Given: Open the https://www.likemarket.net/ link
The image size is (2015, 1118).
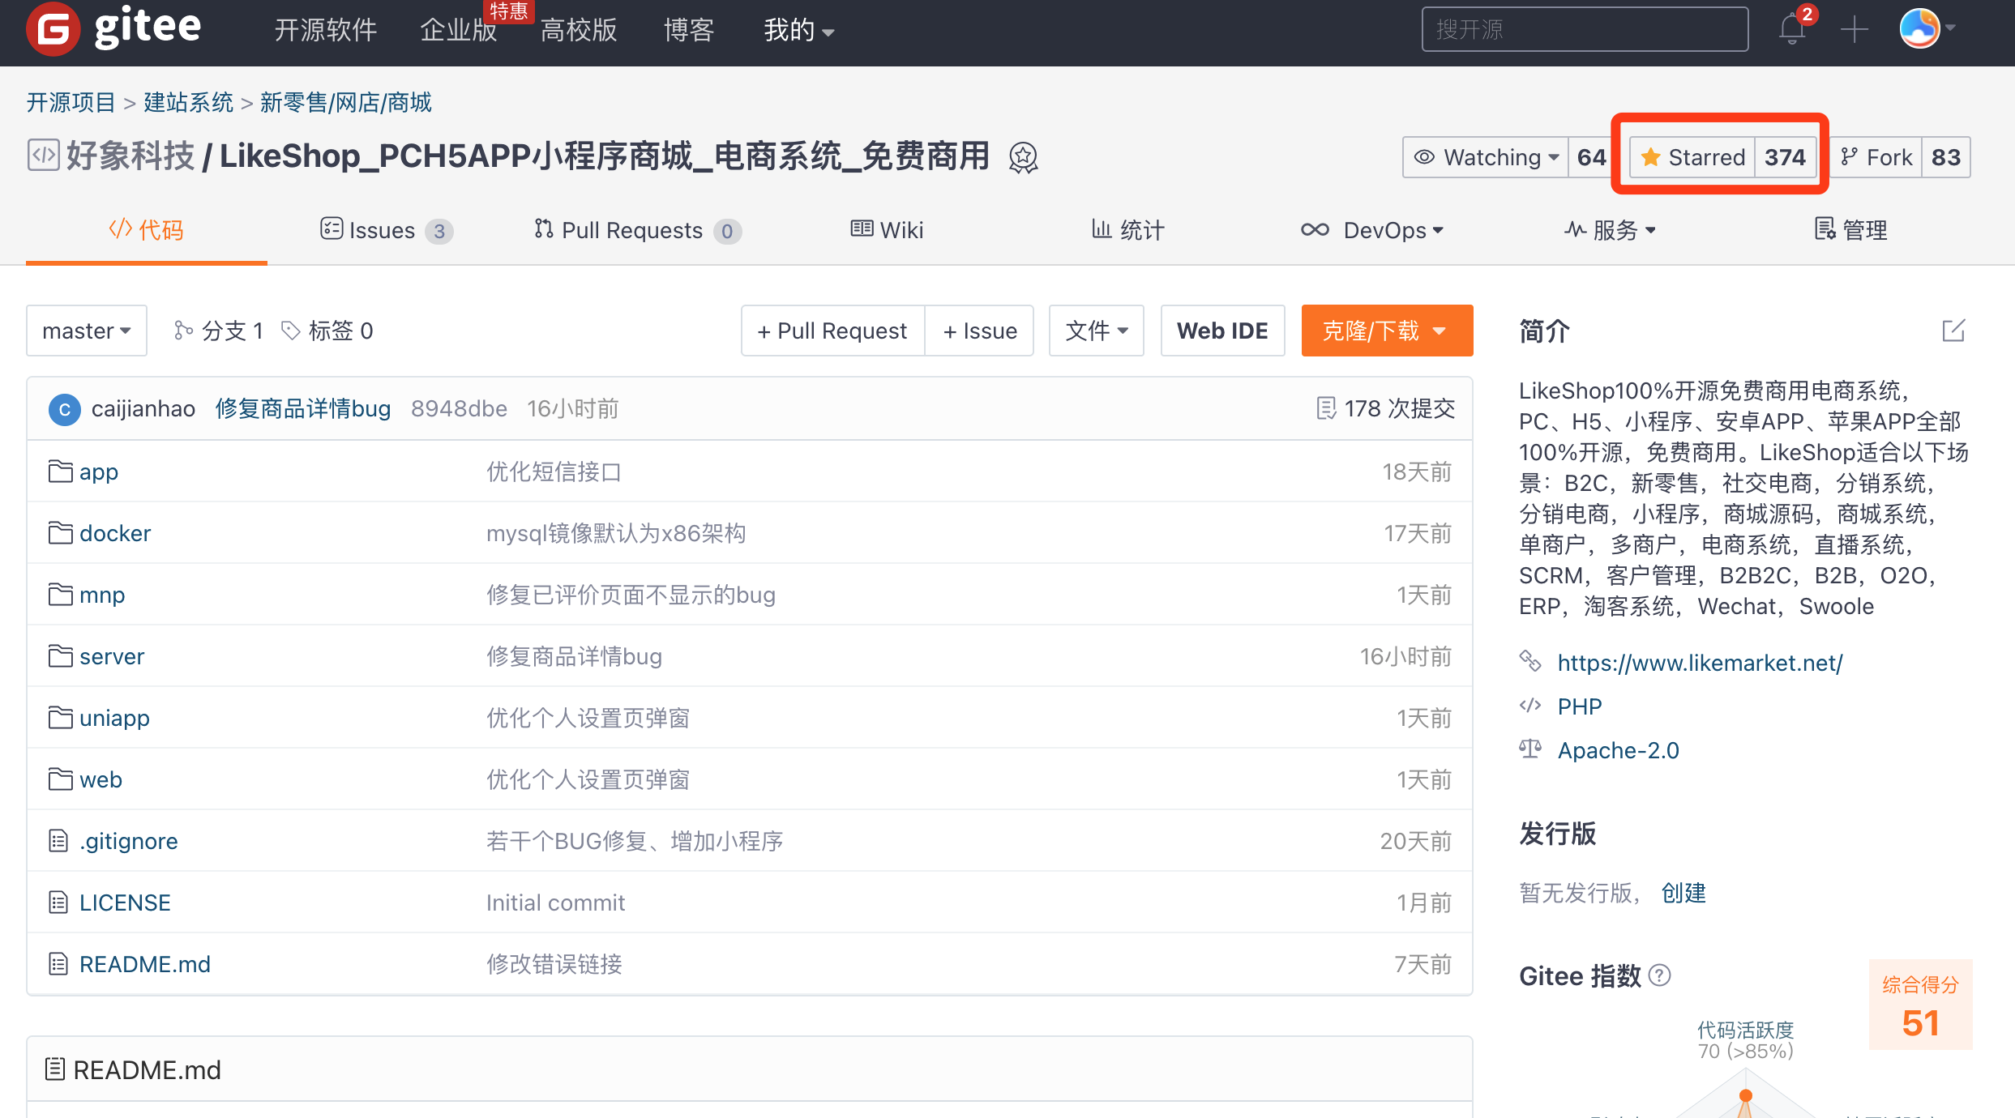Looking at the screenshot, I should click(1700, 663).
